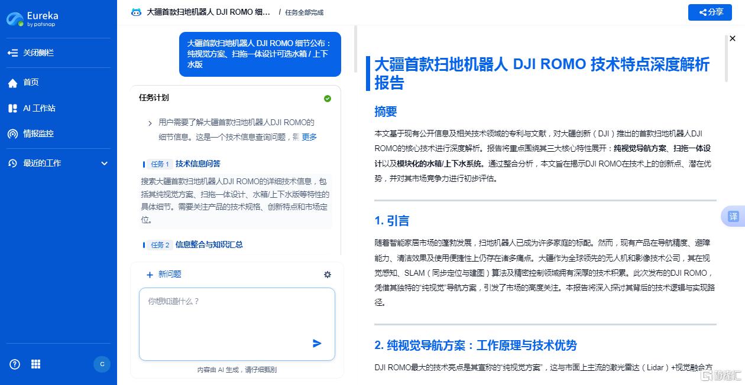Viewport: 745px width, 385px height.
Task: Click the plus icon beside 新问题
Action: coord(150,275)
